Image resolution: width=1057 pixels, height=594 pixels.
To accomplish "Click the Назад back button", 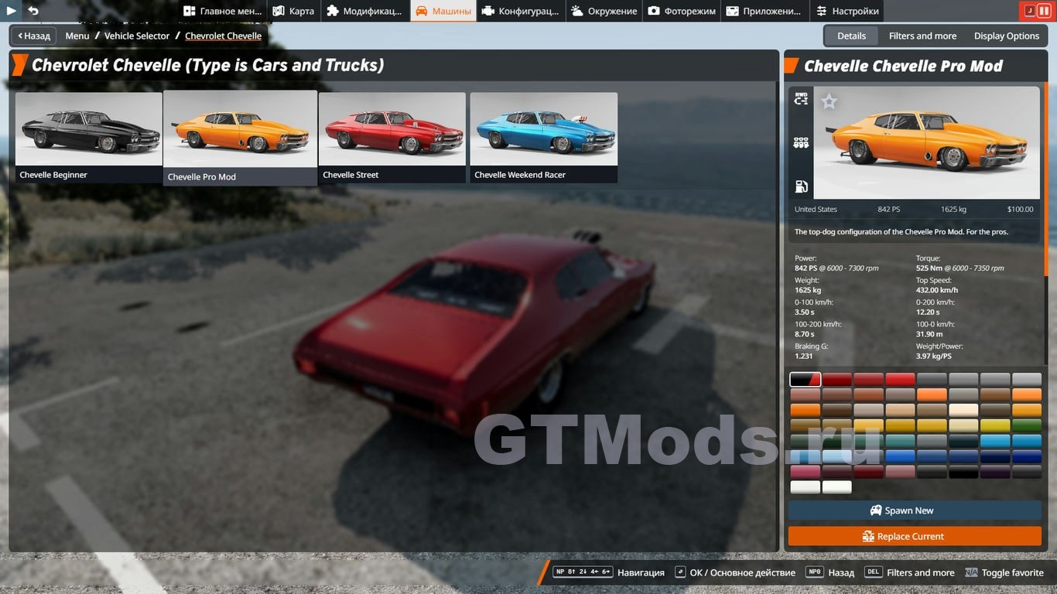I will [x=33, y=36].
